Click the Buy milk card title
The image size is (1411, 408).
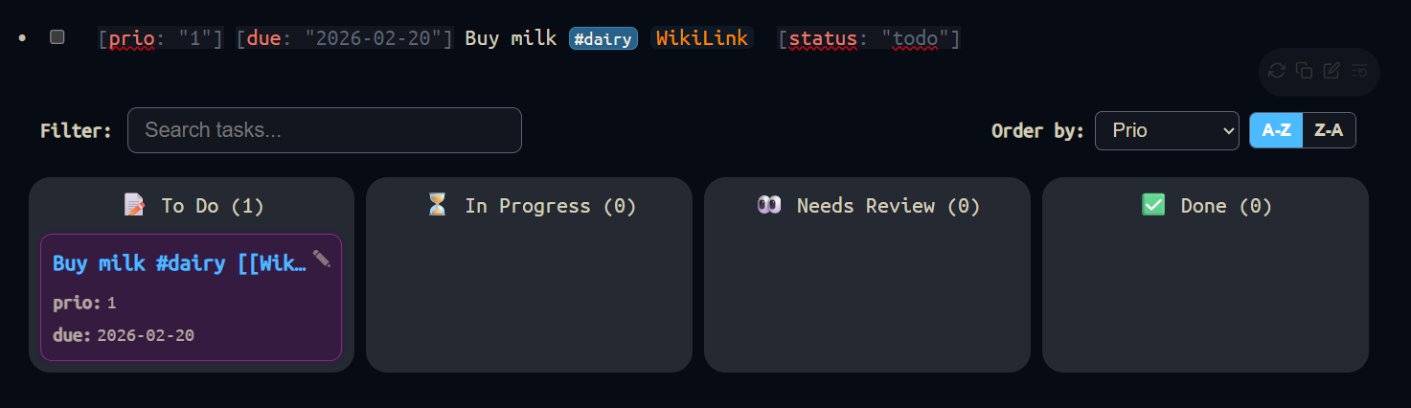[x=179, y=263]
